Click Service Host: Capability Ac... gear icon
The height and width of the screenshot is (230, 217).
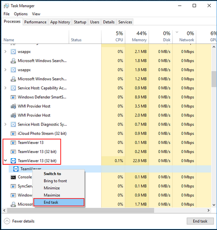tap(13, 88)
